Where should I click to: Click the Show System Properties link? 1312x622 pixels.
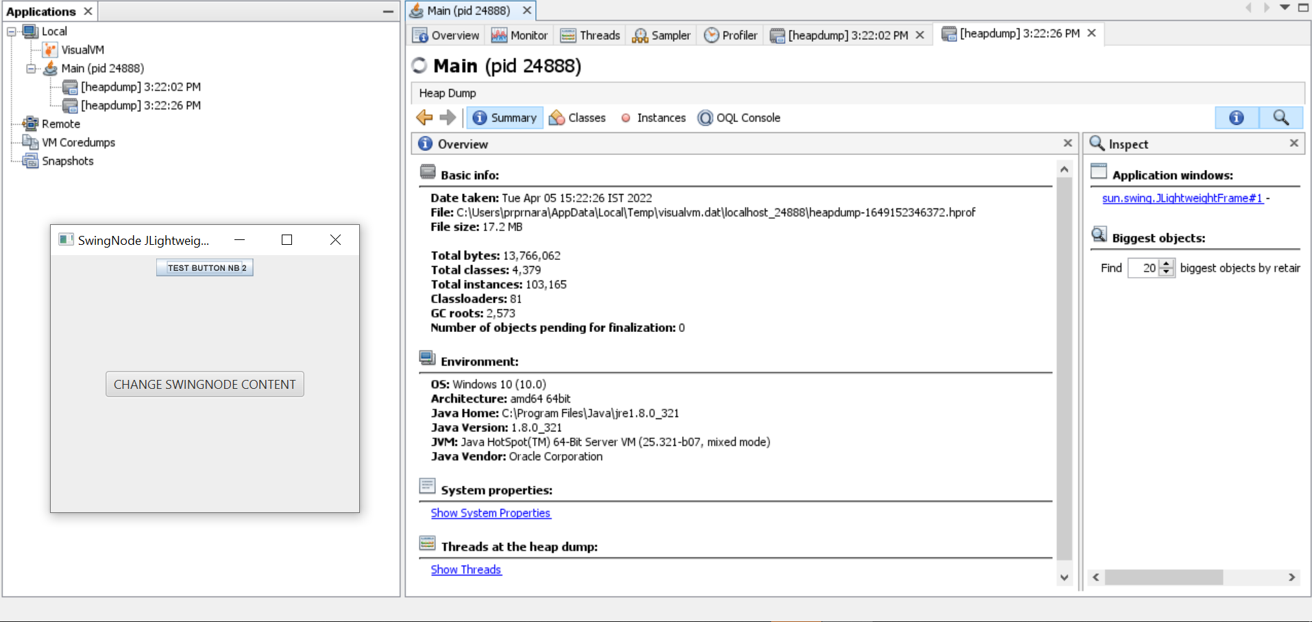[490, 513]
